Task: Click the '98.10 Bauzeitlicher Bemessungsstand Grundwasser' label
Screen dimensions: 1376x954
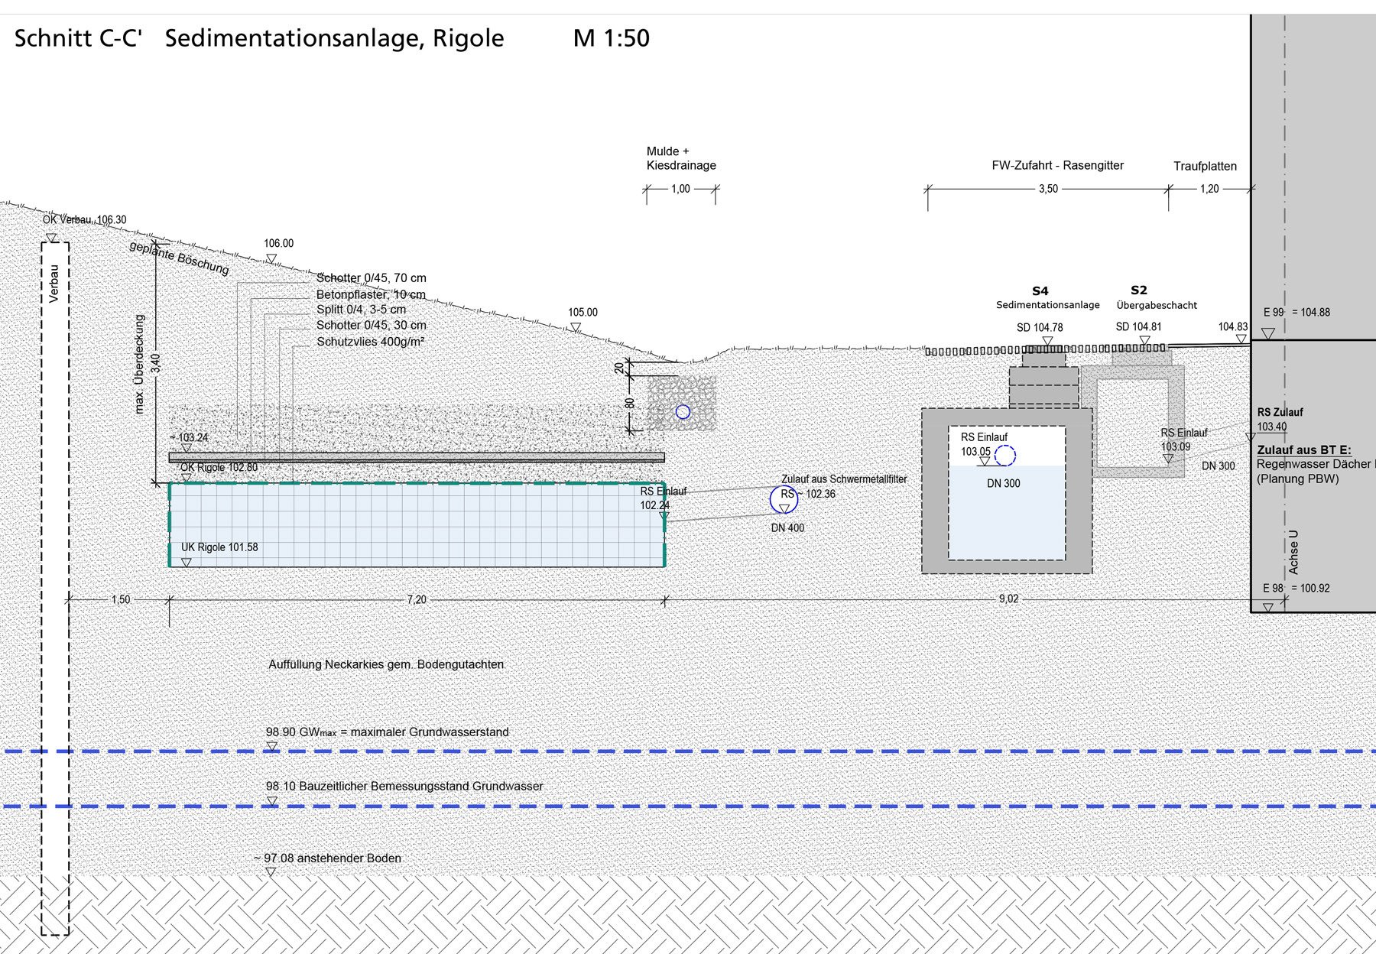Action: click(404, 786)
